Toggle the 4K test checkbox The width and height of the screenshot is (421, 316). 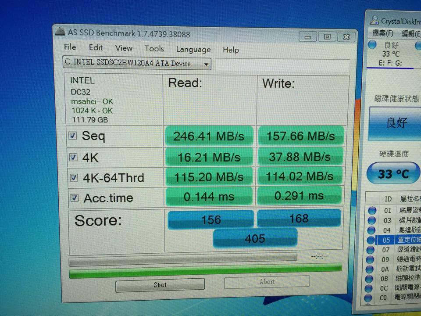[x=73, y=157]
